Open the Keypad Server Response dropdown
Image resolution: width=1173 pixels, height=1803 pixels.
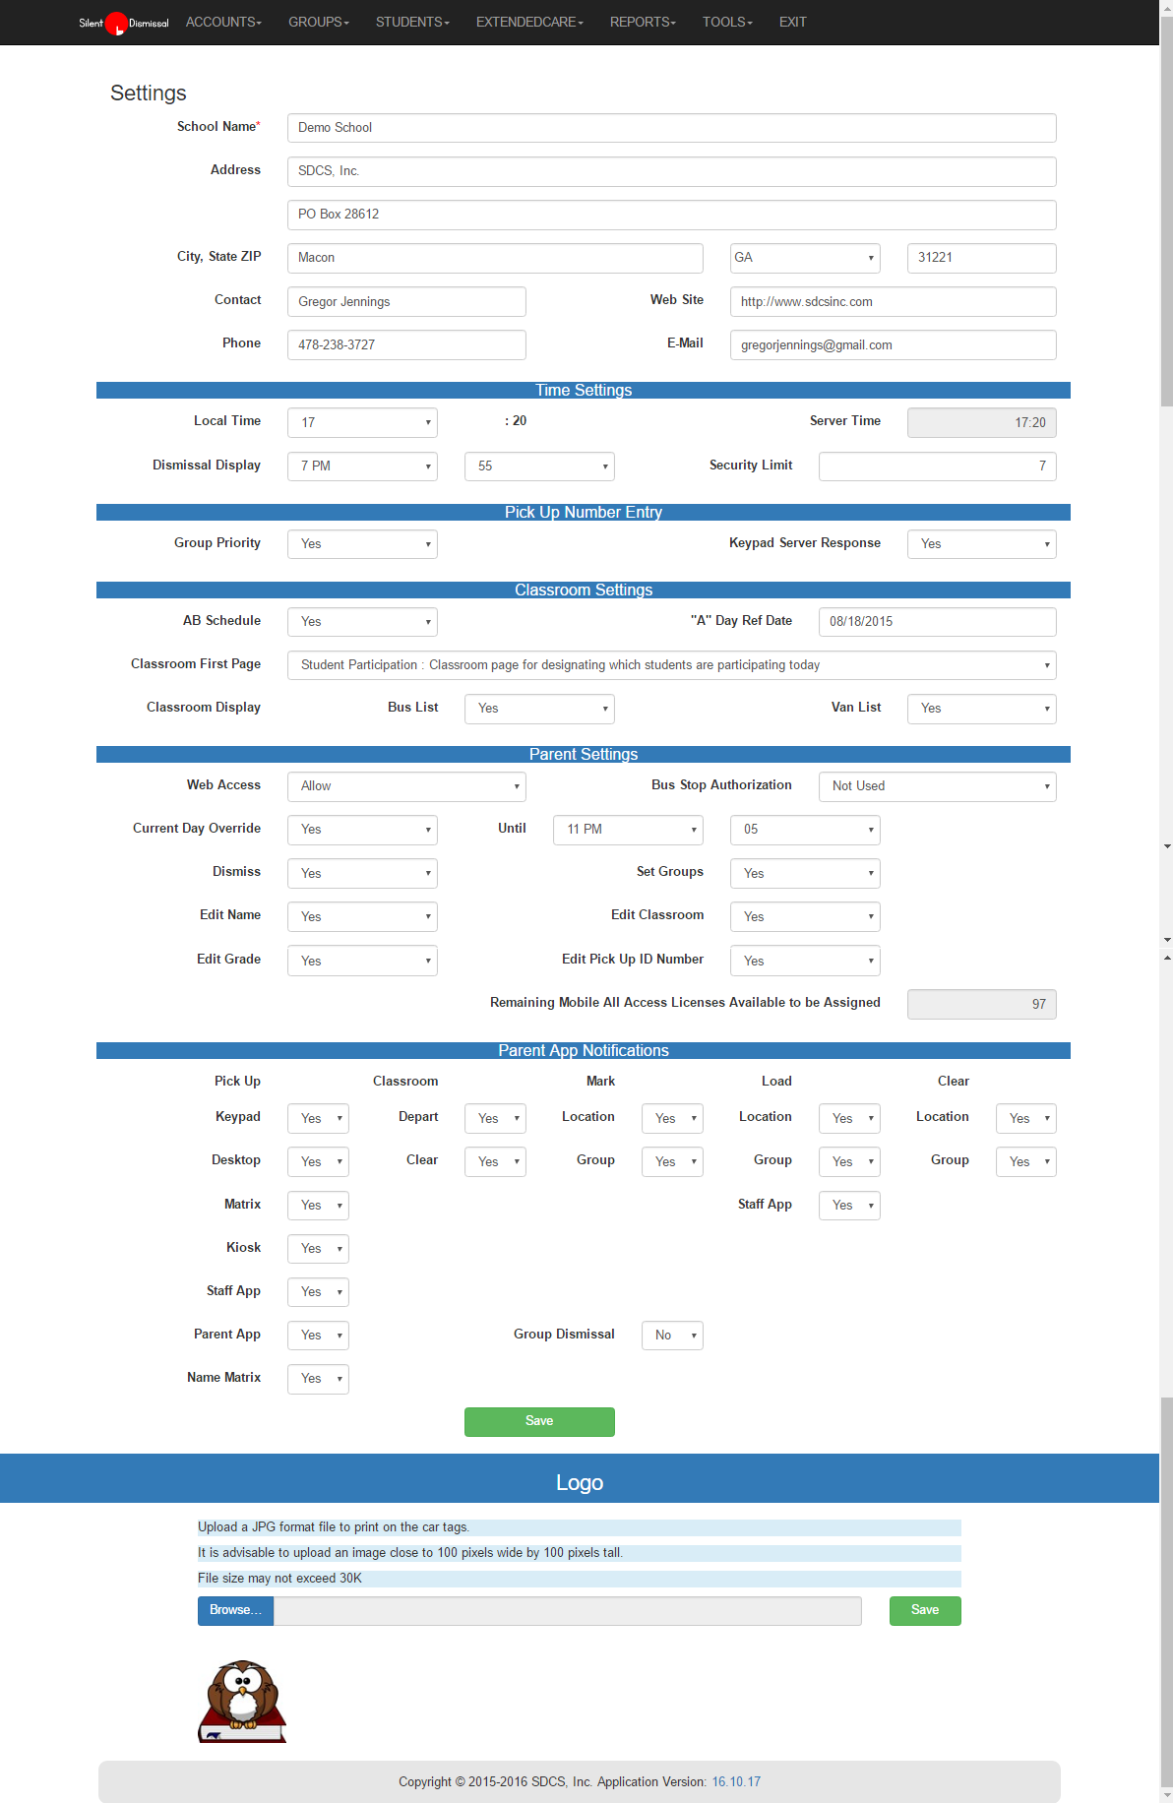point(981,544)
